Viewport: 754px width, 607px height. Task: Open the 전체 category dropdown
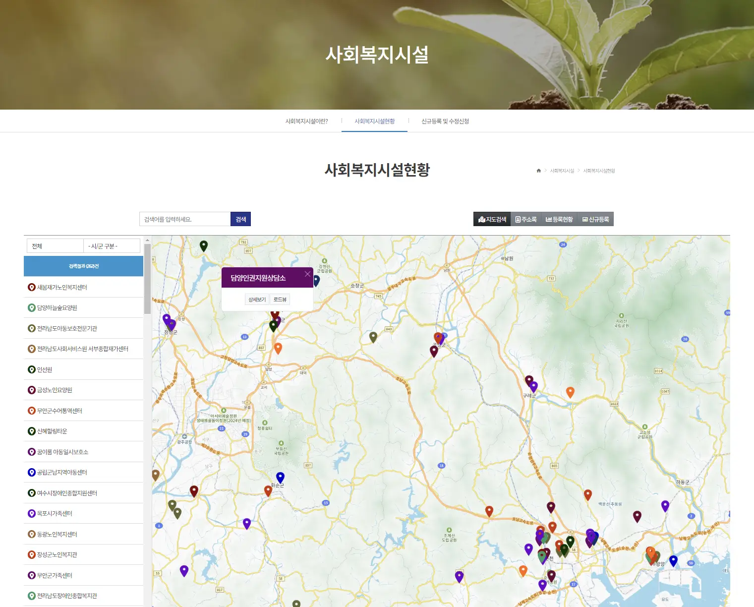click(55, 245)
